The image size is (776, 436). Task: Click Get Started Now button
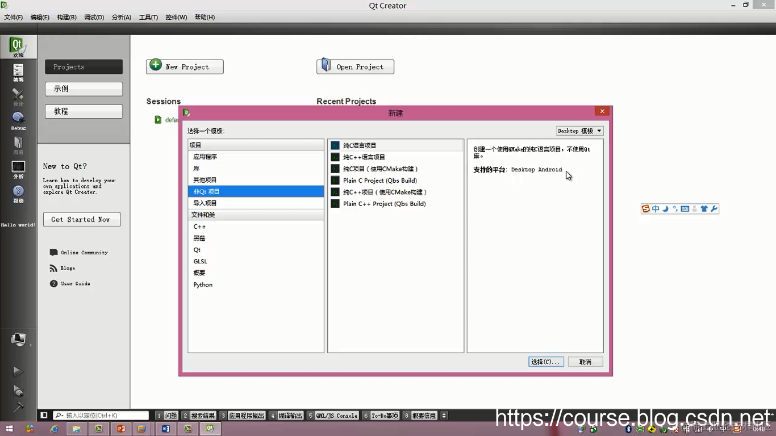tap(82, 219)
